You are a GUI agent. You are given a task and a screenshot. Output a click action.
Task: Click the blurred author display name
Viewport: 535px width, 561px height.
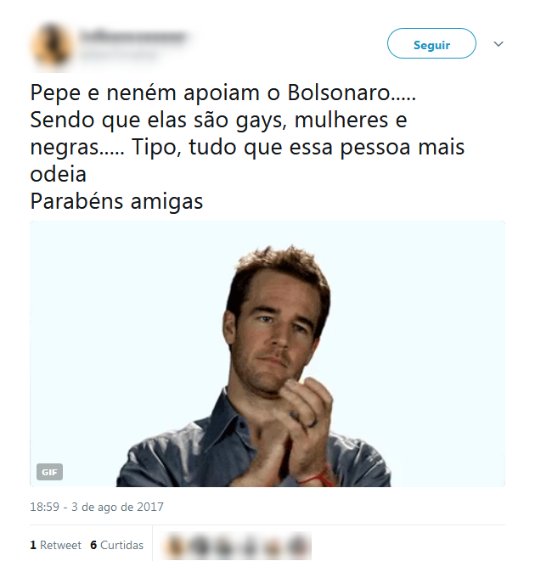pos(133,36)
